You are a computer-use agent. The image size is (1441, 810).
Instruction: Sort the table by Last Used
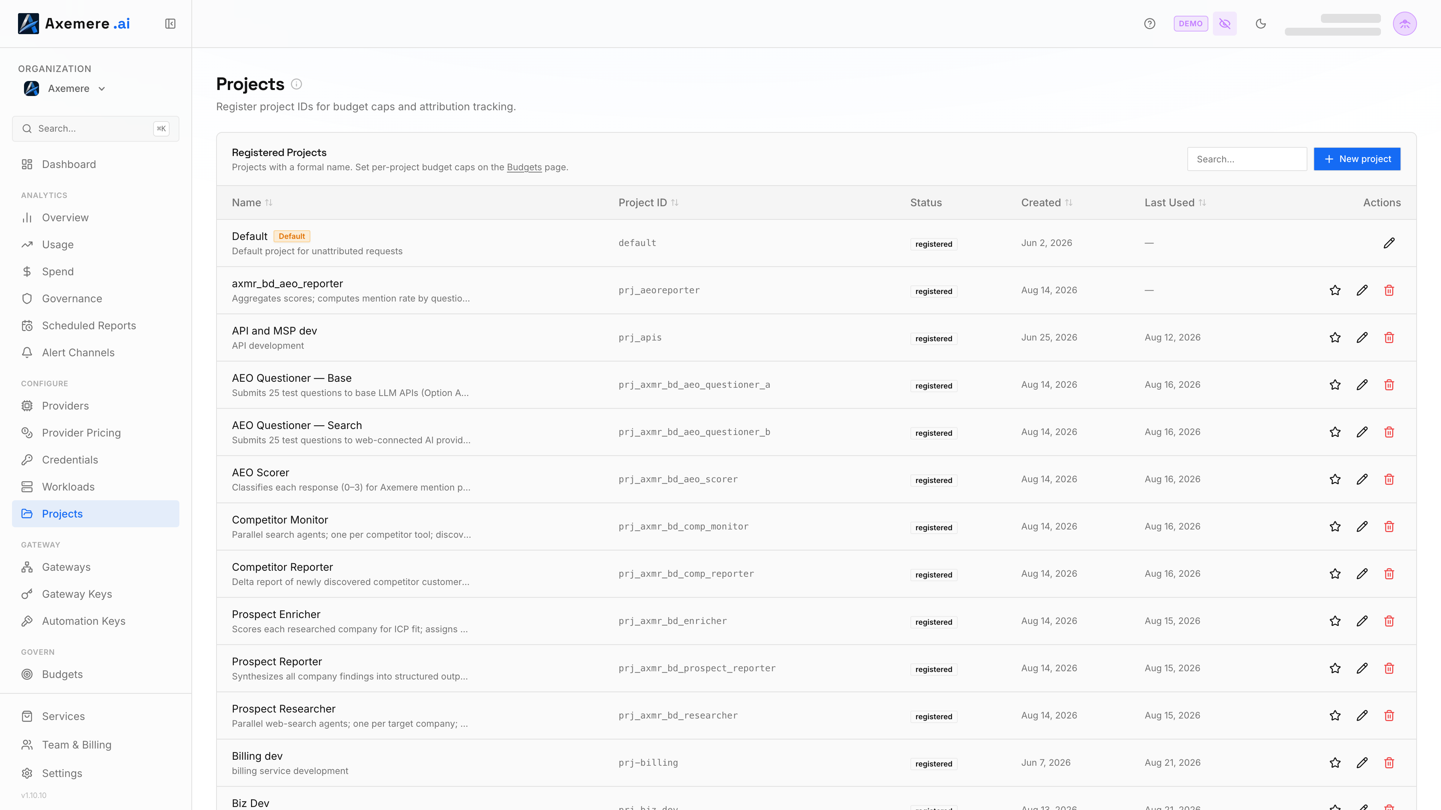(1175, 202)
